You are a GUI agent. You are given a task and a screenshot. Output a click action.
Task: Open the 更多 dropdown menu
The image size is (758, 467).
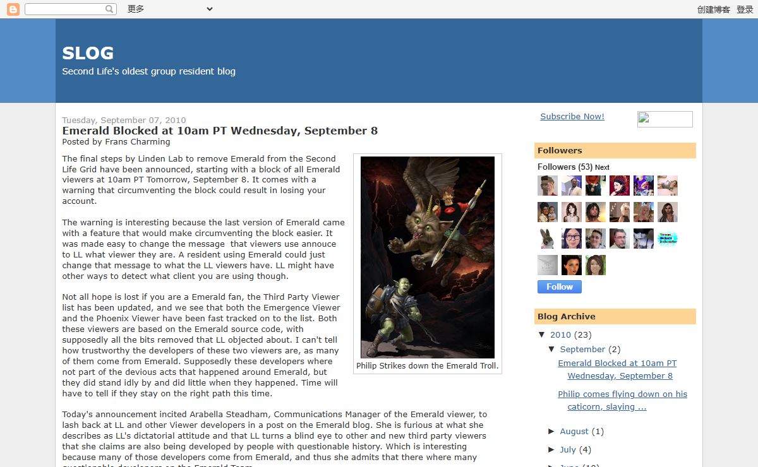tap(170, 9)
